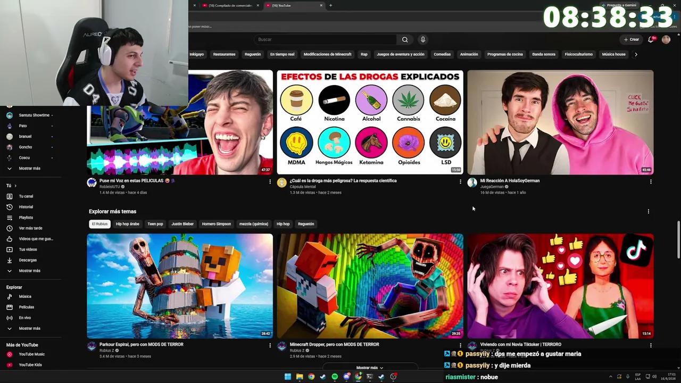Open options for Explorar más temas section
This screenshot has width=681, height=383.
[649, 212]
